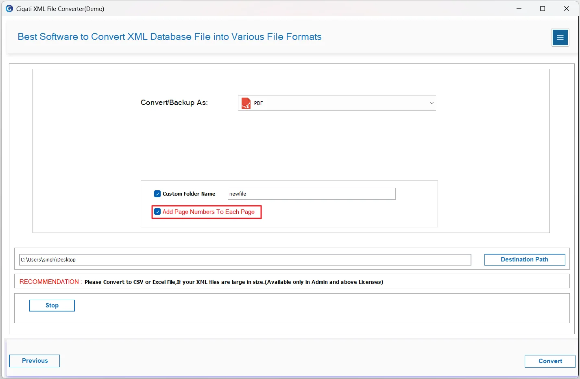Click the destination path field showing C:\Users\singh\Desktop
This screenshot has height=379, width=580.
245,260
